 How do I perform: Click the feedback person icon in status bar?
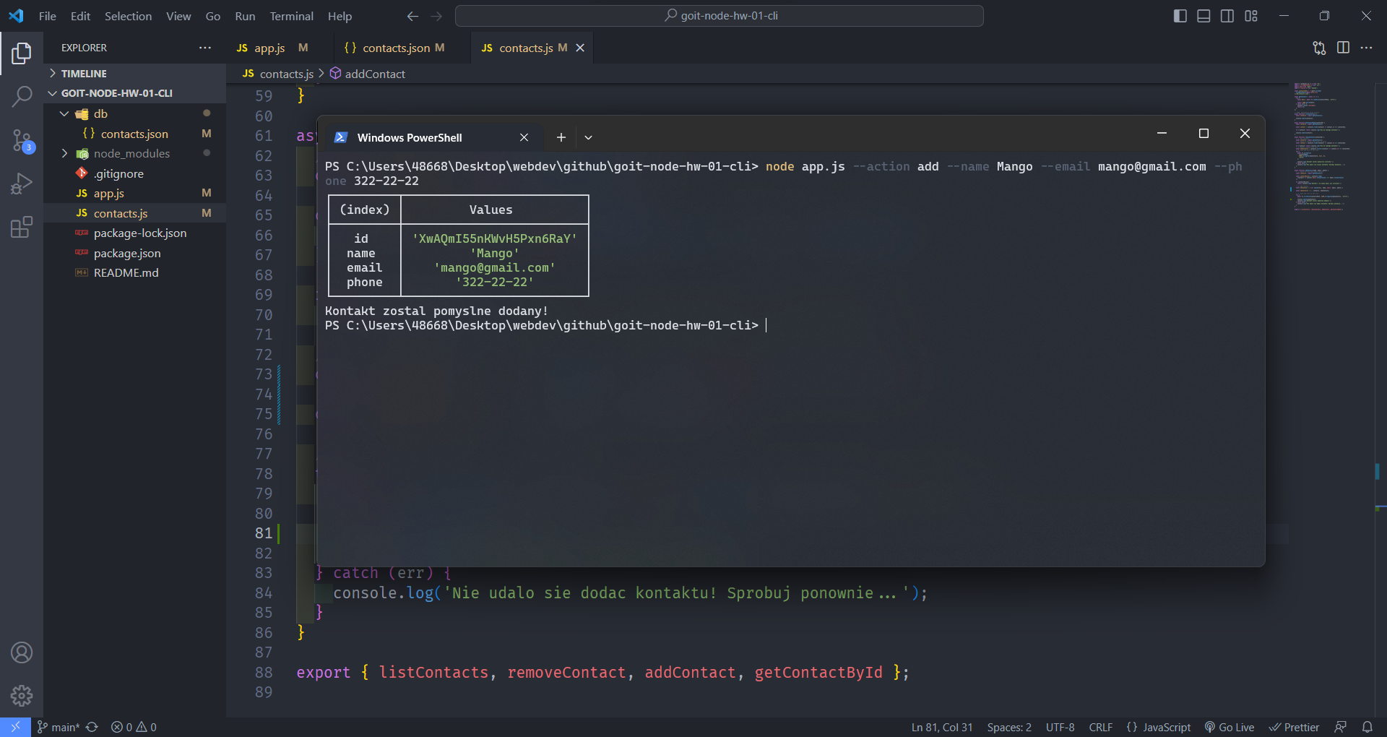click(x=1340, y=727)
